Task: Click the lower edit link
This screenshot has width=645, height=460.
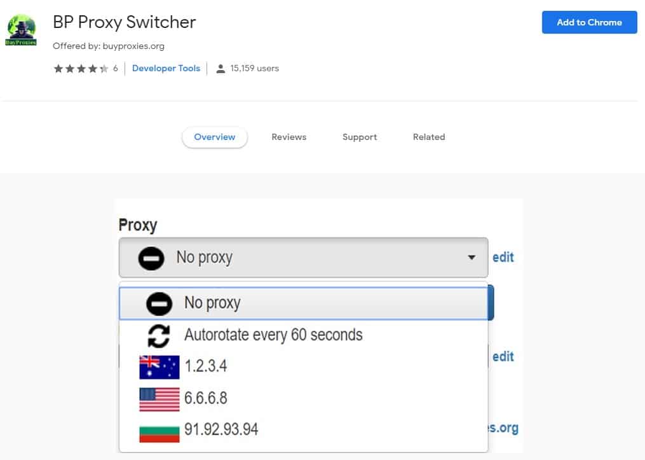Action: 503,357
